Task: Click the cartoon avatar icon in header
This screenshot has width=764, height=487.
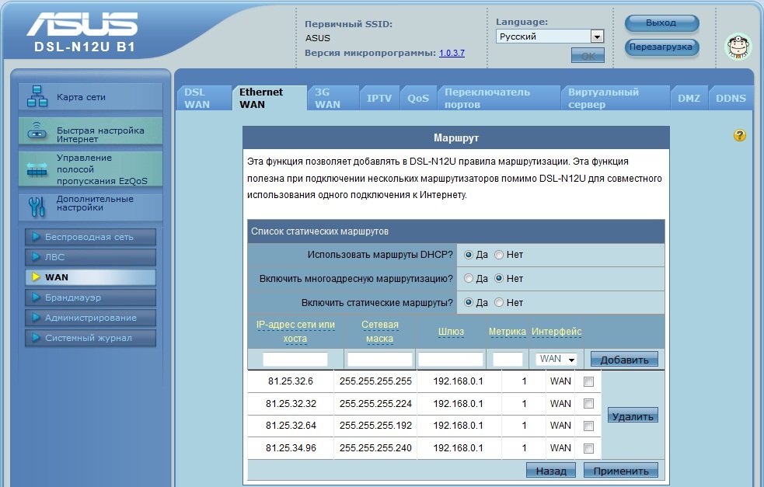Action: click(x=738, y=47)
